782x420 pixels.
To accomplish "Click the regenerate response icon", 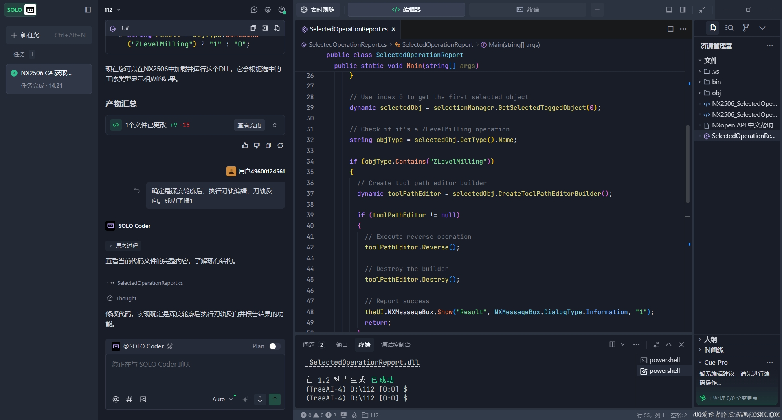I will [280, 146].
